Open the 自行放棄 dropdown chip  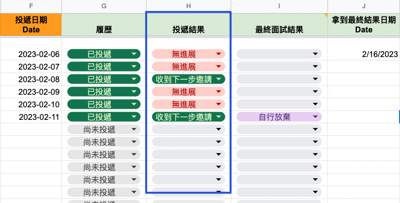tap(279, 116)
